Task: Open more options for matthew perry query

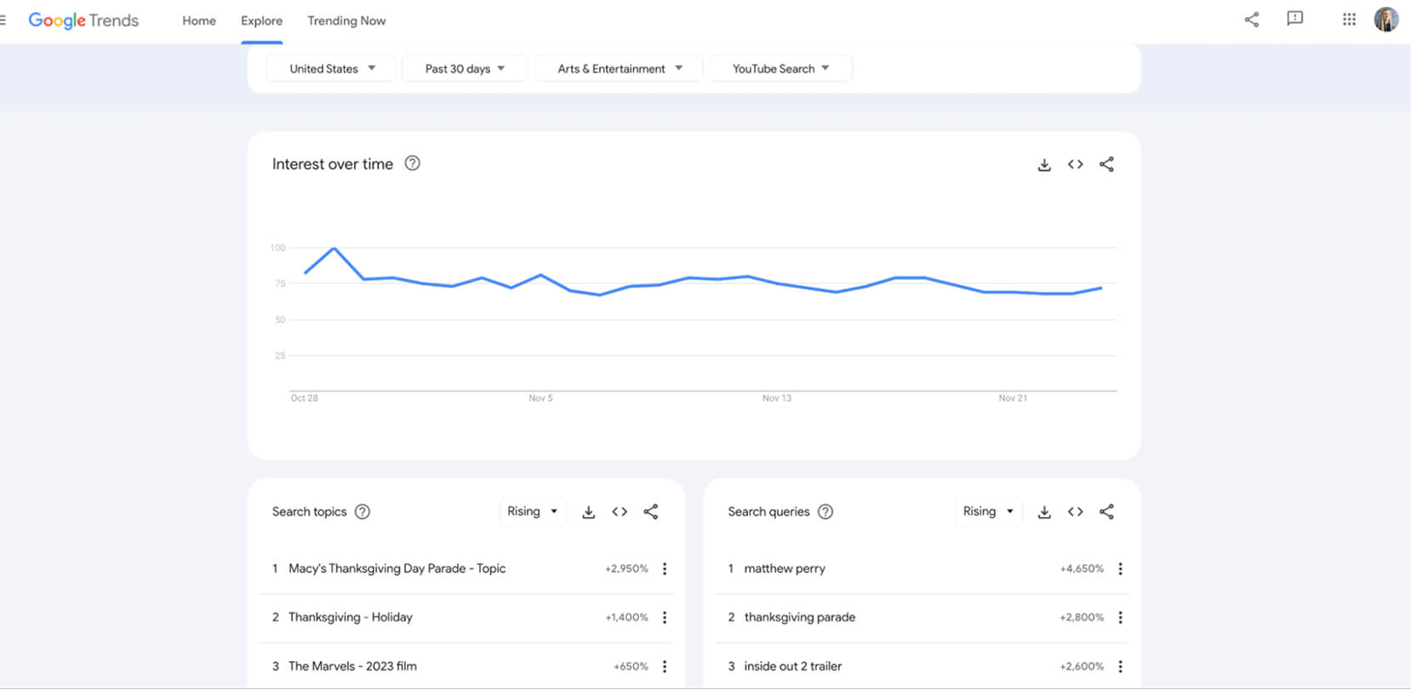Action: pos(1120,568)
